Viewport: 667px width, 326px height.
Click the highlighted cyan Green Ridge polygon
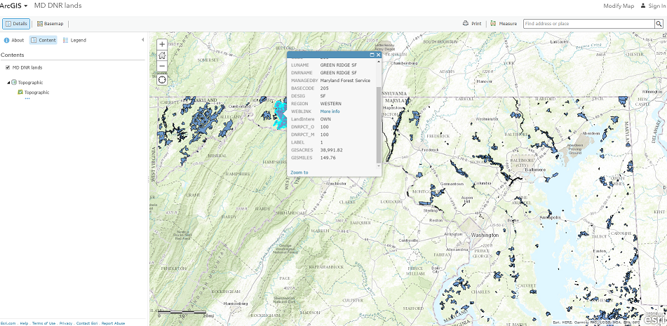(281, 114)
